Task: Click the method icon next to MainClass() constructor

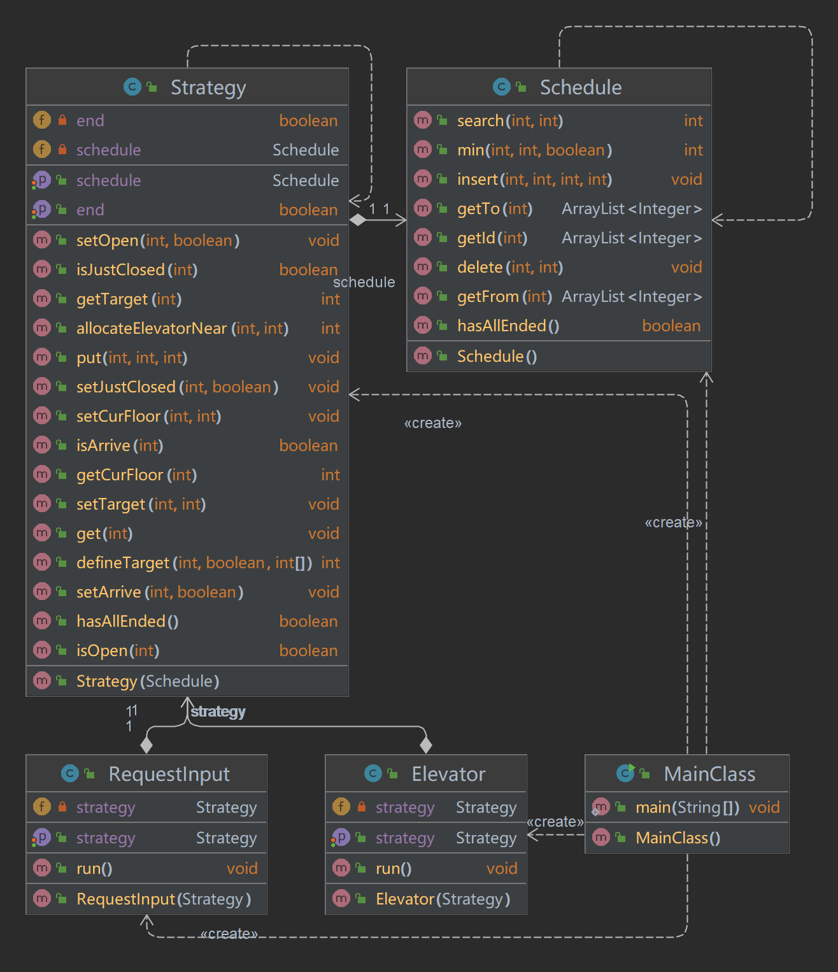Action: pos(601,837)
